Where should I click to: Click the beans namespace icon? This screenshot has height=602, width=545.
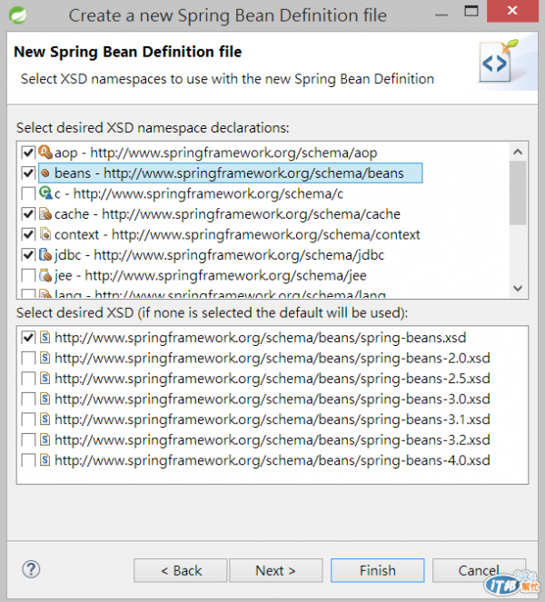pyautogui.click(x=45, y=173)
